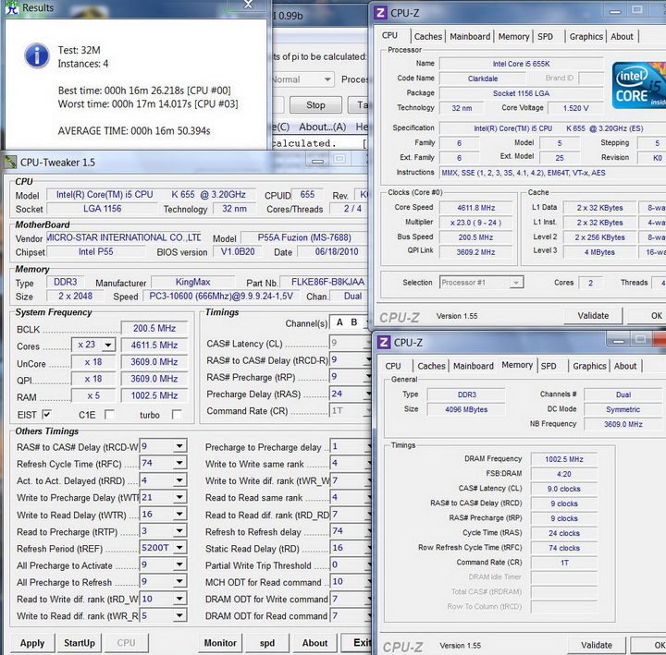
Task: Open Memory tab in top CPU-Z window
Action: 513,36
